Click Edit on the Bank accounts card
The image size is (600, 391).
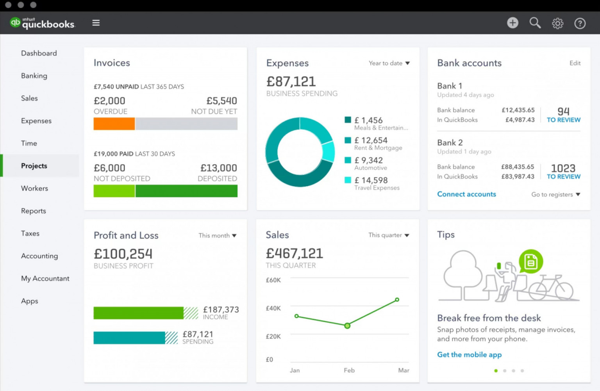(575, 63)
